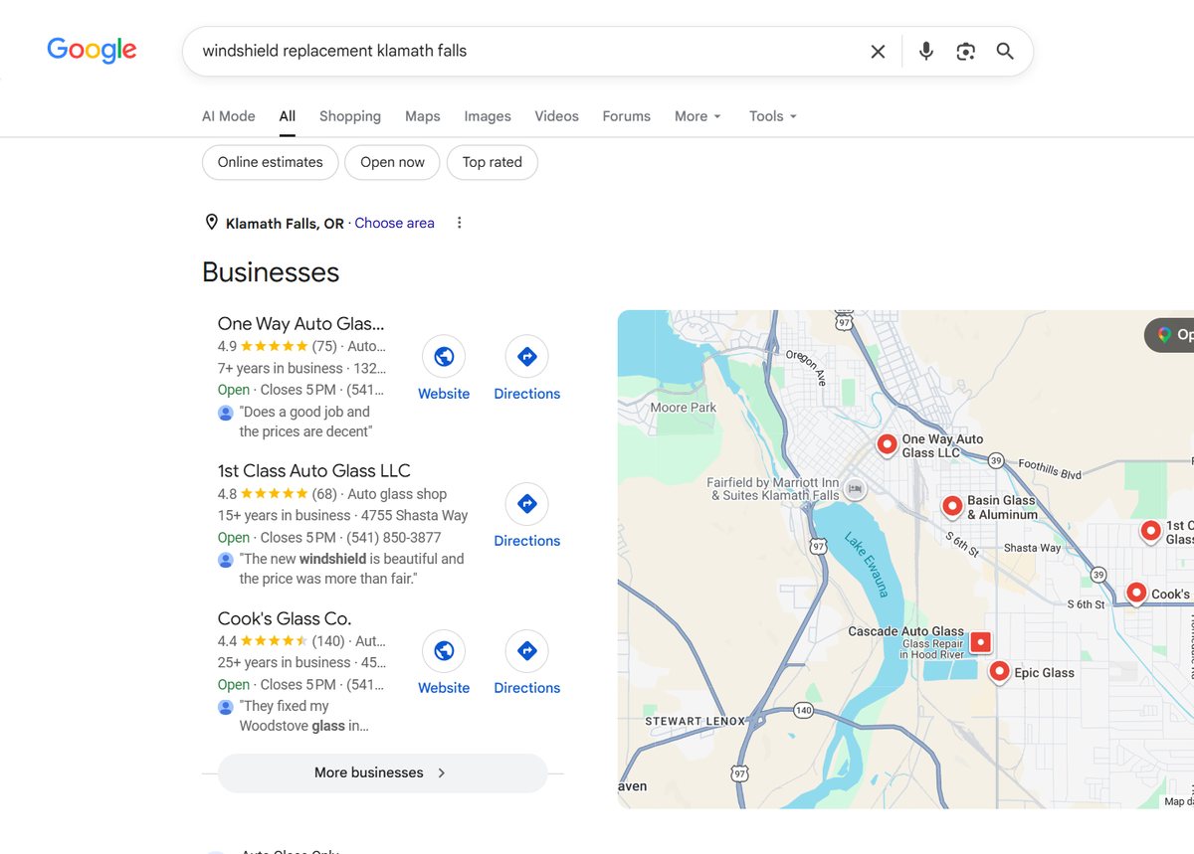
Task: Click the Choose area link
Action: coord(395,223)
